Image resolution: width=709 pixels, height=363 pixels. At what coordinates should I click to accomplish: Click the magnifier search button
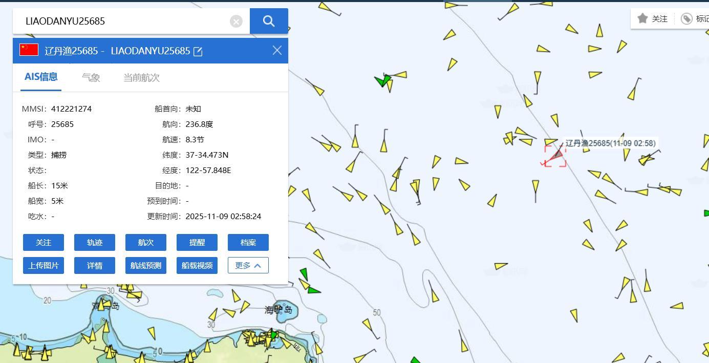(269, 21)
